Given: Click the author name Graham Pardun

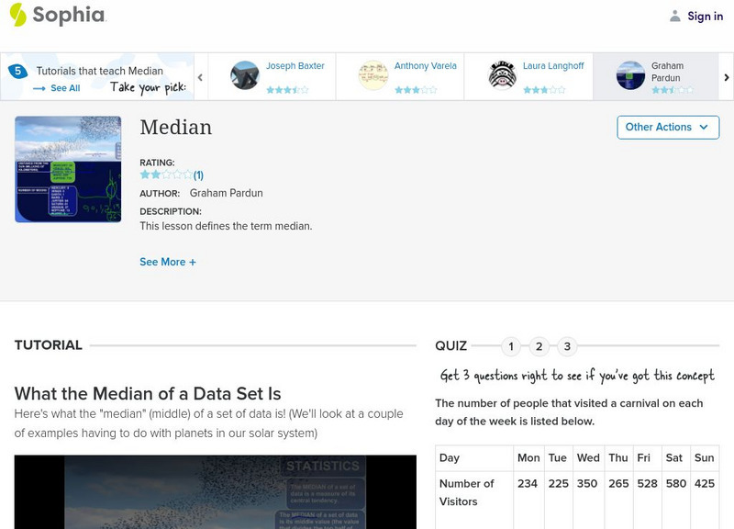Looking at the screenshot, I should point(226,193).
